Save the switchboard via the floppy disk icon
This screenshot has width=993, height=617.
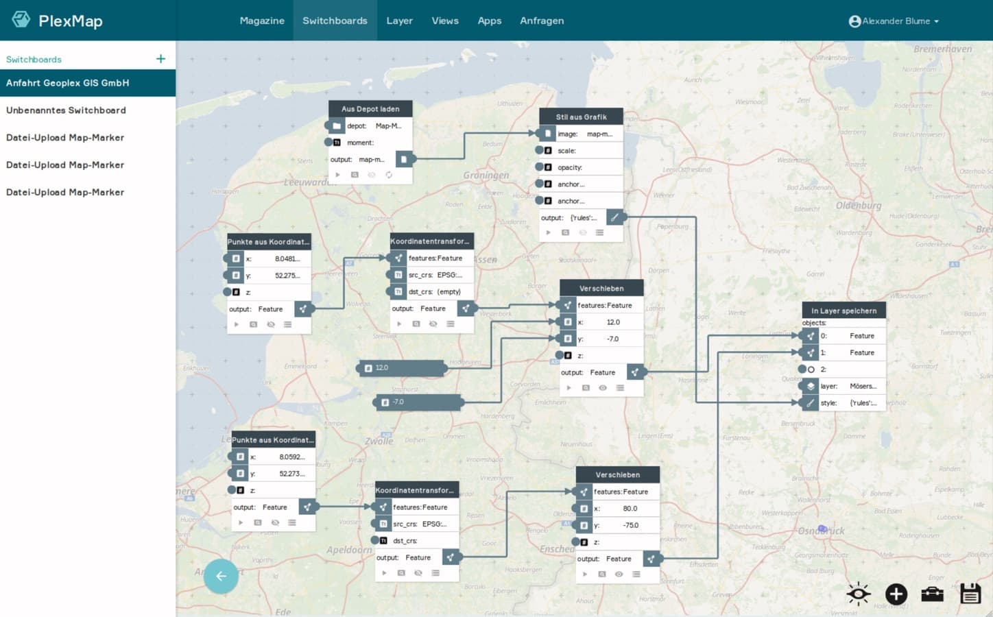tap(970, 594)
